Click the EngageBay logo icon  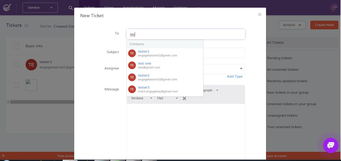point(7,8)
